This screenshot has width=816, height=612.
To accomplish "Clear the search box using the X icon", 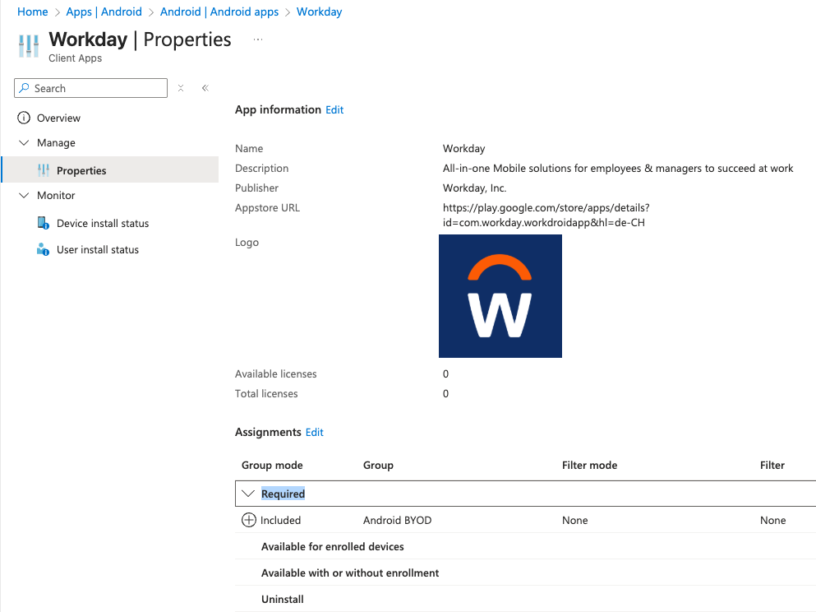I will tap(181, 88).
